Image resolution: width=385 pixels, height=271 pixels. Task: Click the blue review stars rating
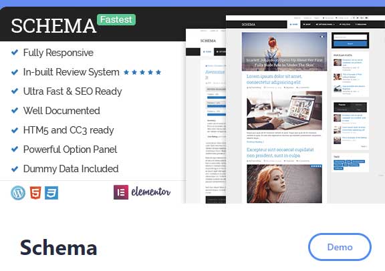[x=142, y=72]
